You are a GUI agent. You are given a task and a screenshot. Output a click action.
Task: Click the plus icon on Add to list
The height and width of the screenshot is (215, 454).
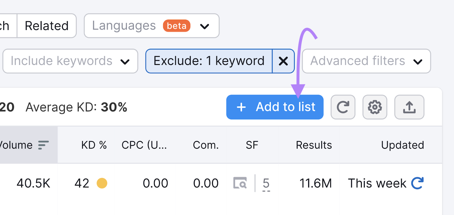coord(241,107)
